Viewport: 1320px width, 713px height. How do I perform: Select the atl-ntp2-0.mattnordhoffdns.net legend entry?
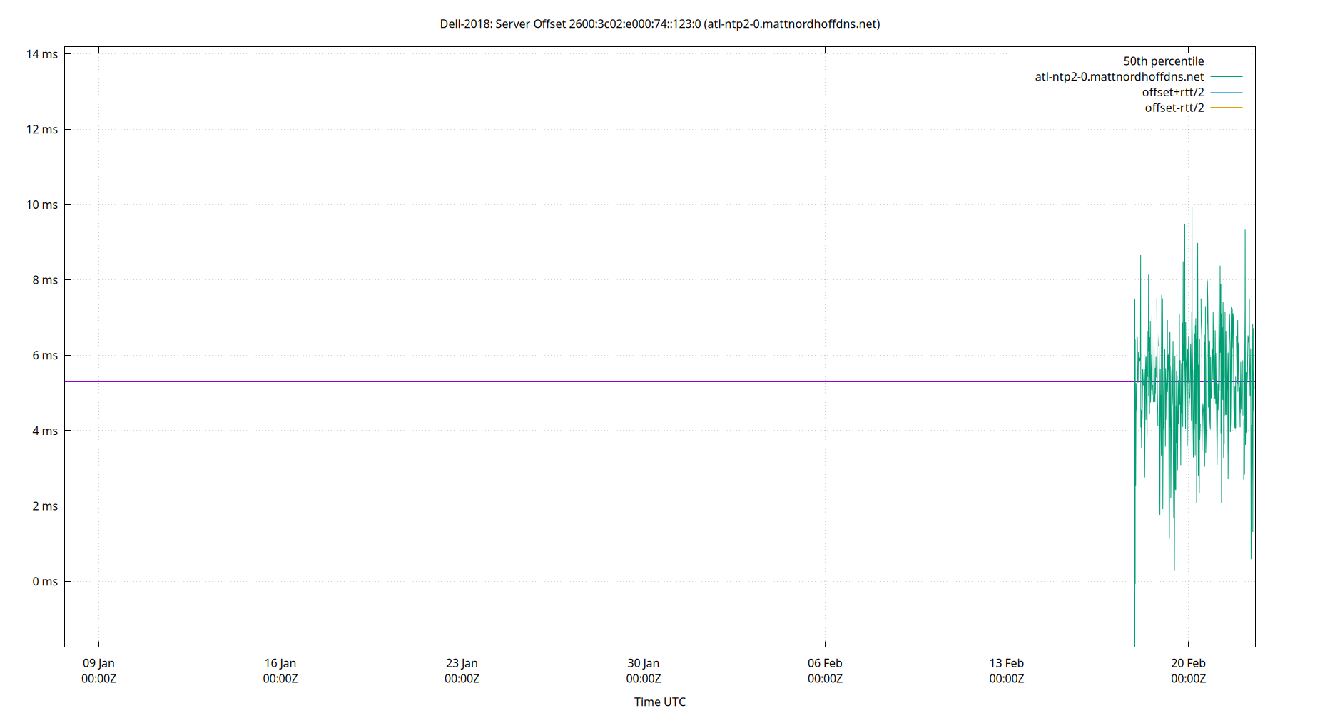coord(1120,76)
